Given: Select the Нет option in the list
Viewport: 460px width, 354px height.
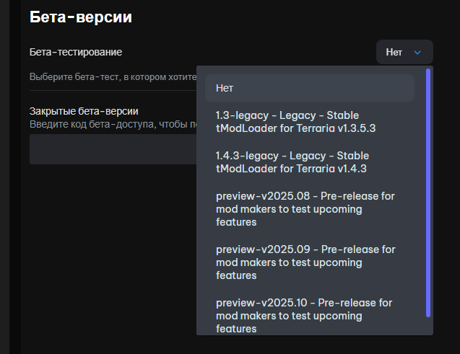Looking at the screenshot, I should 310,88.
